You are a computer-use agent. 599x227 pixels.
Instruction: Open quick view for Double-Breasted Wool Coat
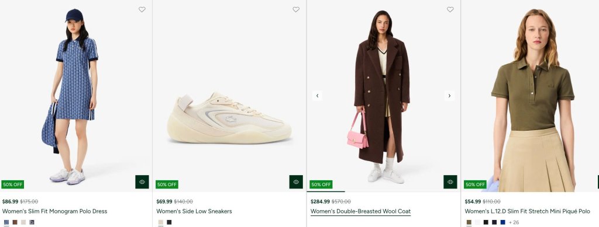point(450,181)
